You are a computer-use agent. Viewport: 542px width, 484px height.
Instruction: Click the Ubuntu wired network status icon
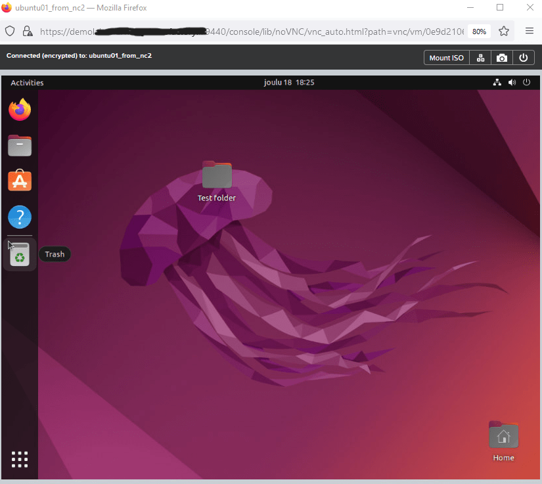pyautogui.click(x=497, y=83)
